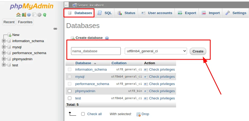Screen dimensions: 249x121
Task: Open the utf8mb4_general_ci collation dropdown
Action: pyautogui.click(x=156, y=51)
